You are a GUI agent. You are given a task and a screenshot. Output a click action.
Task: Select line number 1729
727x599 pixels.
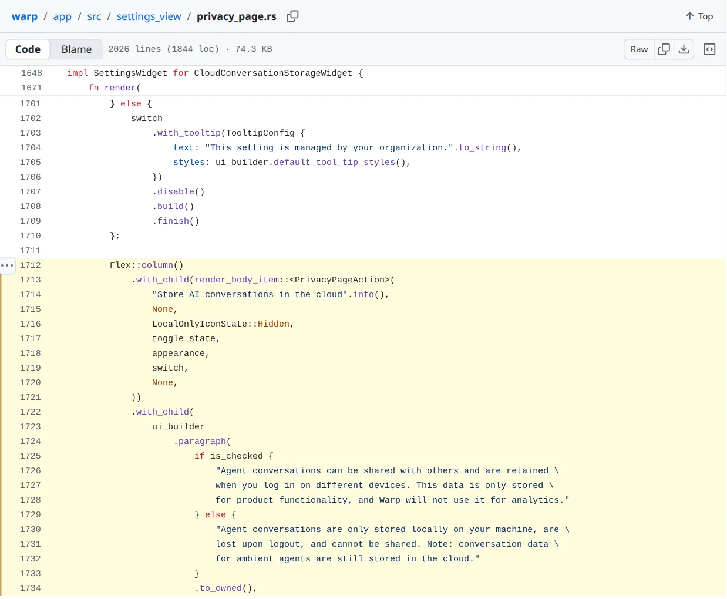pos(31,515)
